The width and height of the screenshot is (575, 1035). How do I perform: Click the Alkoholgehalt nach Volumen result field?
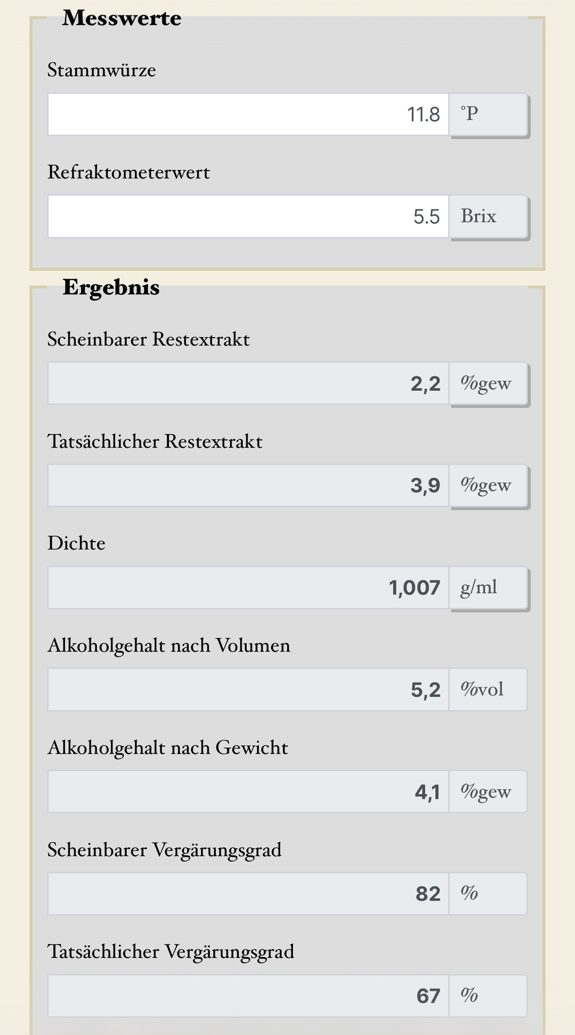coord(248,690)
